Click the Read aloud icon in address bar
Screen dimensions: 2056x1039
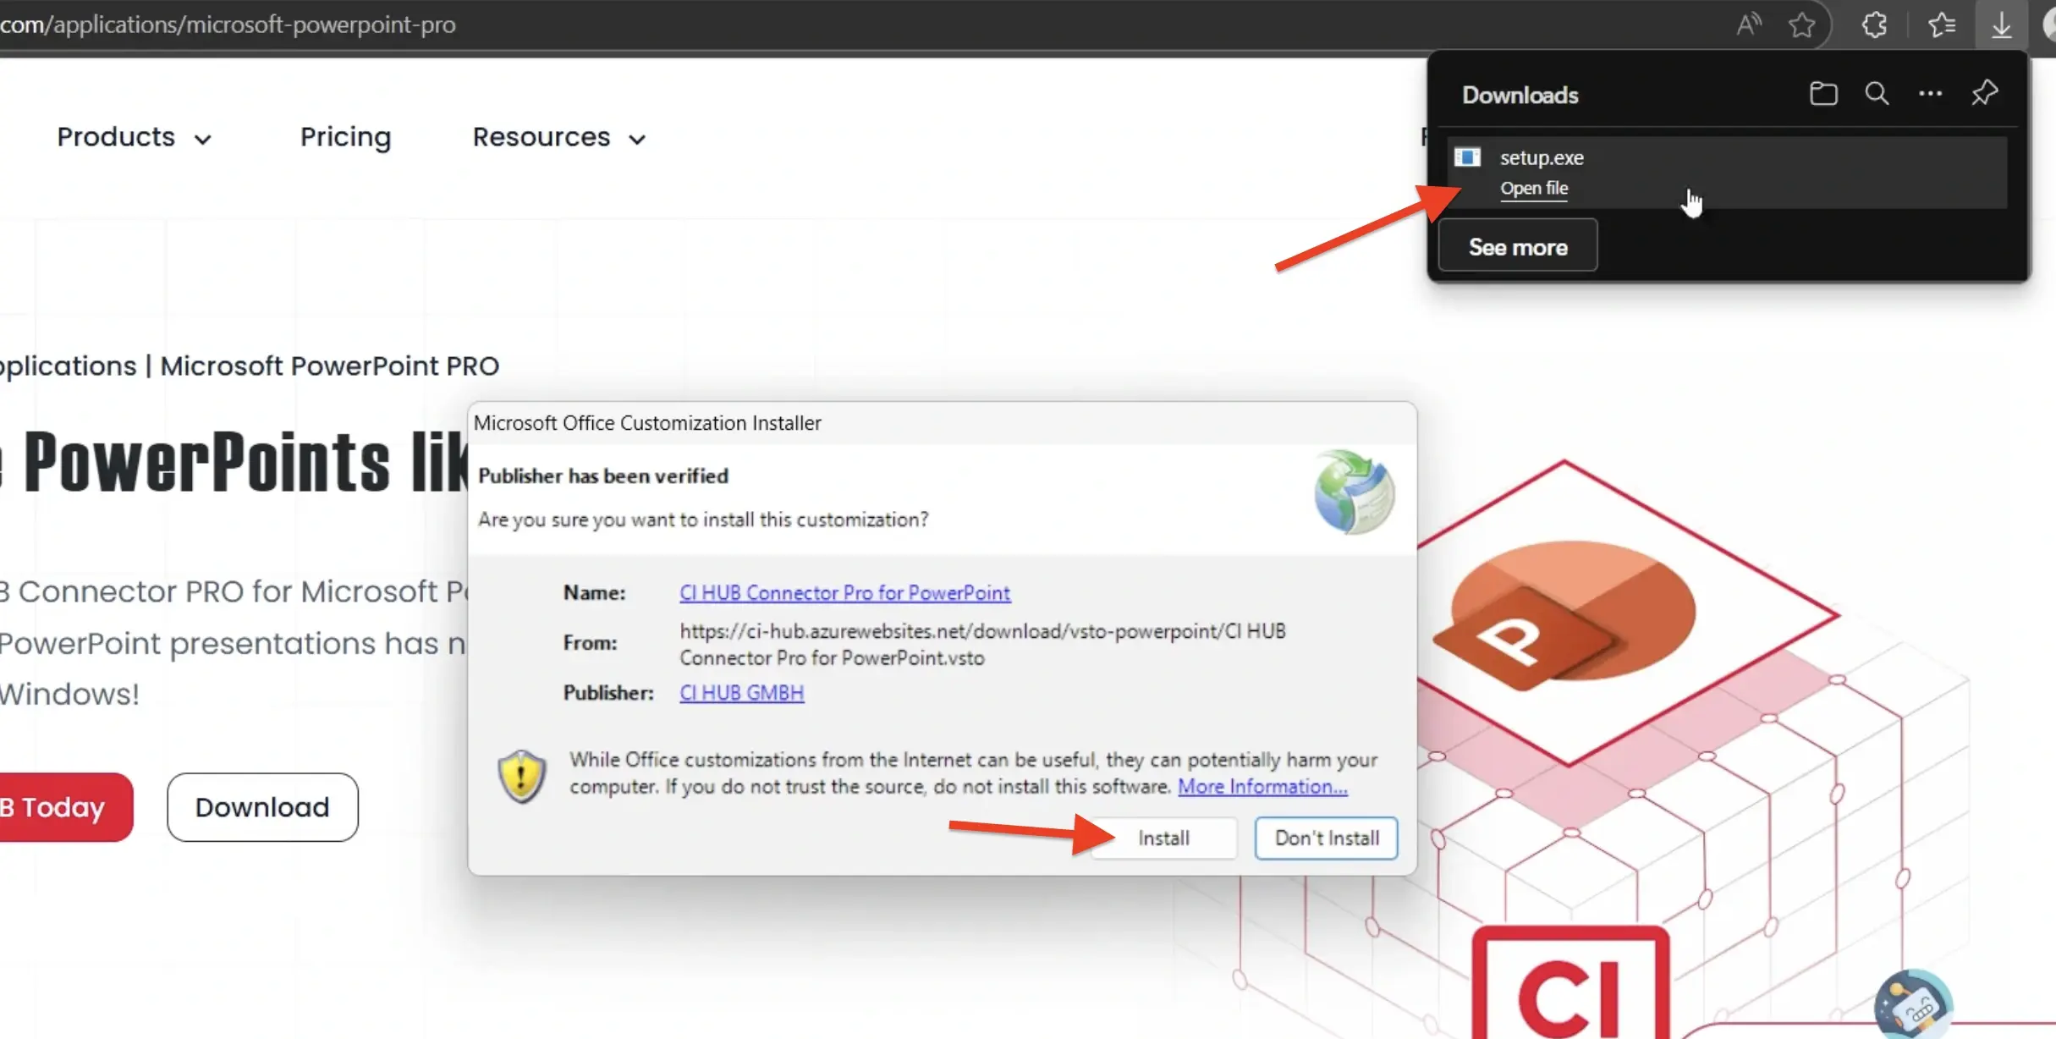pyautogui.click(x=1749, y=25)
